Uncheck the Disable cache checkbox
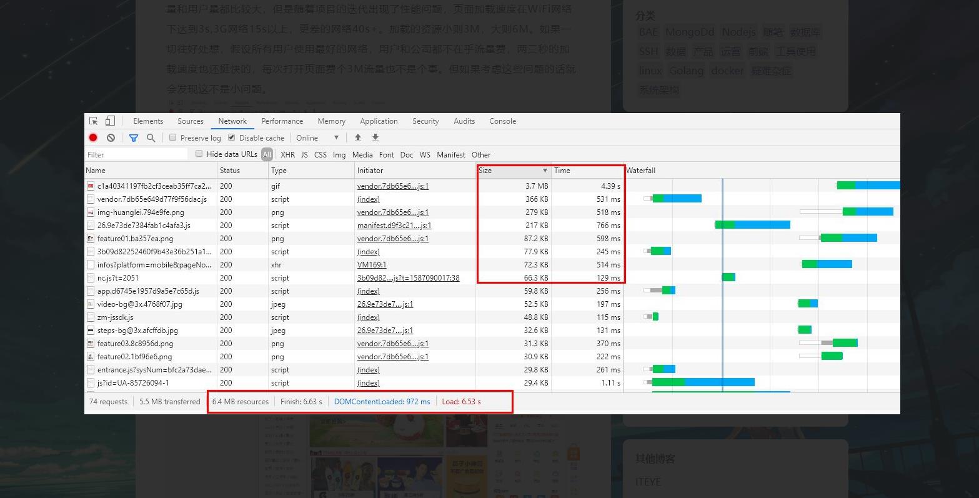979x498 pixels. (x=231, y=137)
